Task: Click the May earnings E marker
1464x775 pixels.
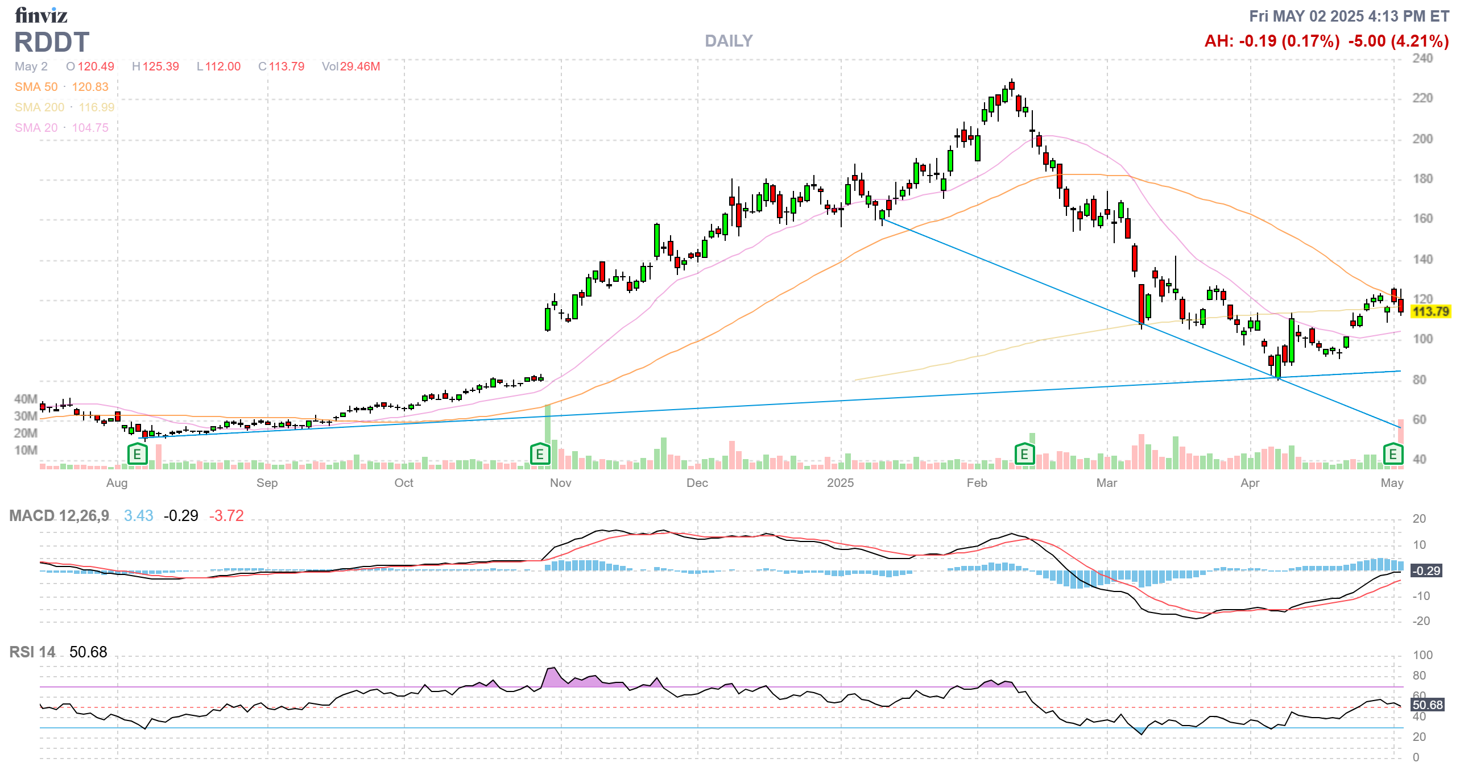Action: pyautogui.click(x=1393, y=454)
